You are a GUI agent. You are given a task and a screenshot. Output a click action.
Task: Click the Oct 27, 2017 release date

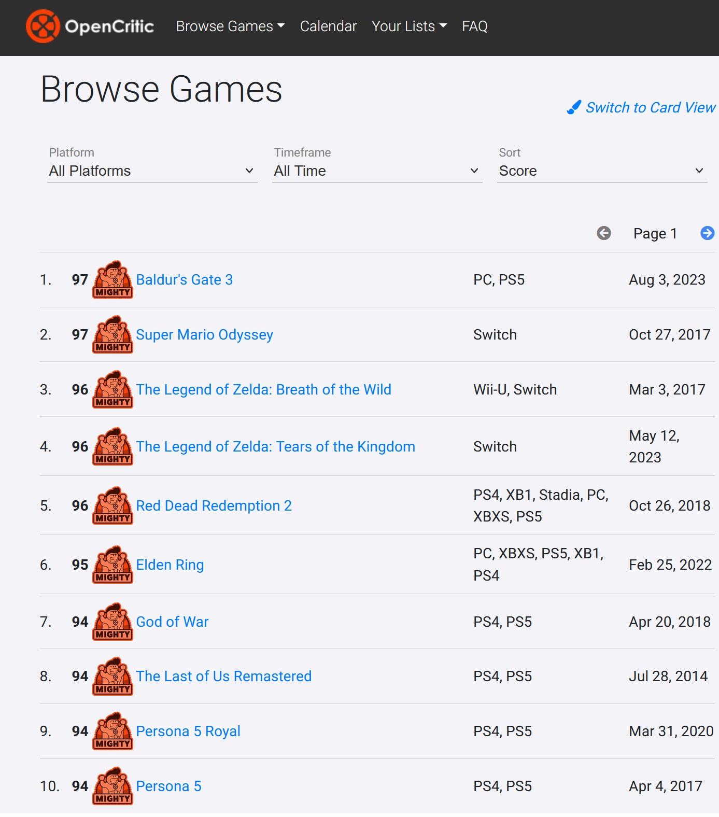(x=669, y=334)
